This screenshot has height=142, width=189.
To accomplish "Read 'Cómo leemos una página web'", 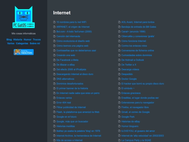I will 72,46.
